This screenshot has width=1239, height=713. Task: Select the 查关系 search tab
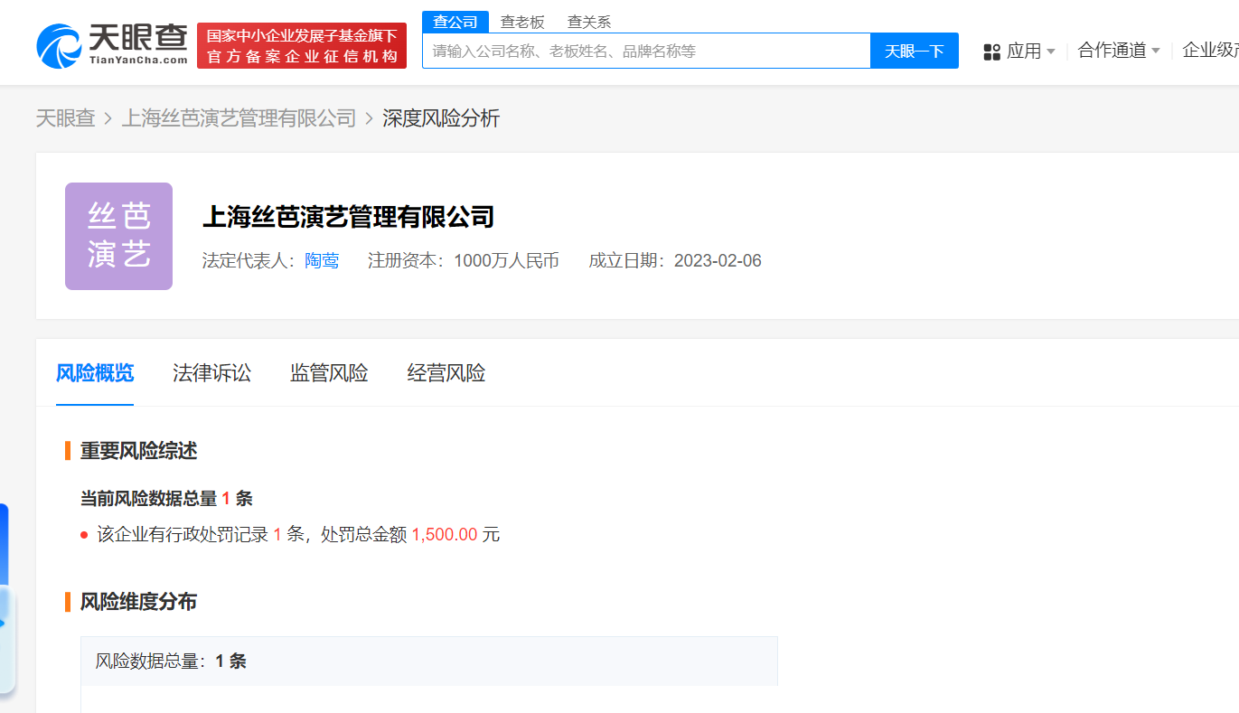coord(589,22)
